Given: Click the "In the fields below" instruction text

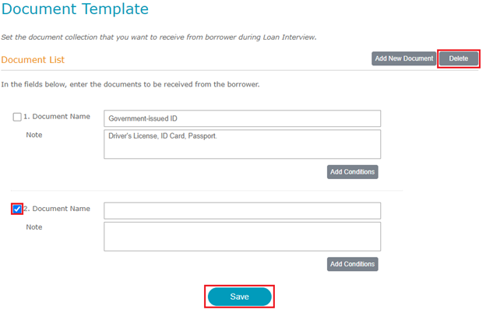Looking at the screenshot, I should (130, 84).
